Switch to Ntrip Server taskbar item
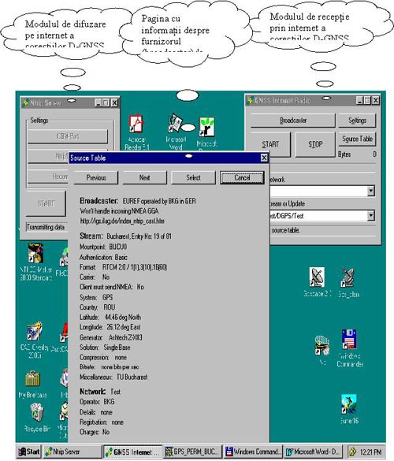394x461 pixels. point(72,452)
